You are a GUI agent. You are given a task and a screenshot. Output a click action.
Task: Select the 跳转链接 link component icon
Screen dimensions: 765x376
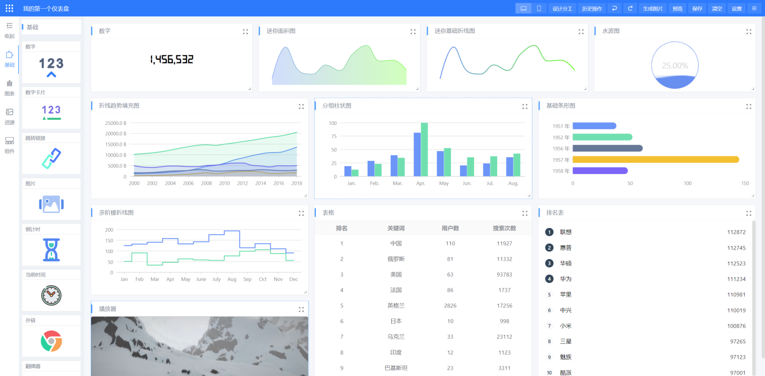[x=51, y=158]
